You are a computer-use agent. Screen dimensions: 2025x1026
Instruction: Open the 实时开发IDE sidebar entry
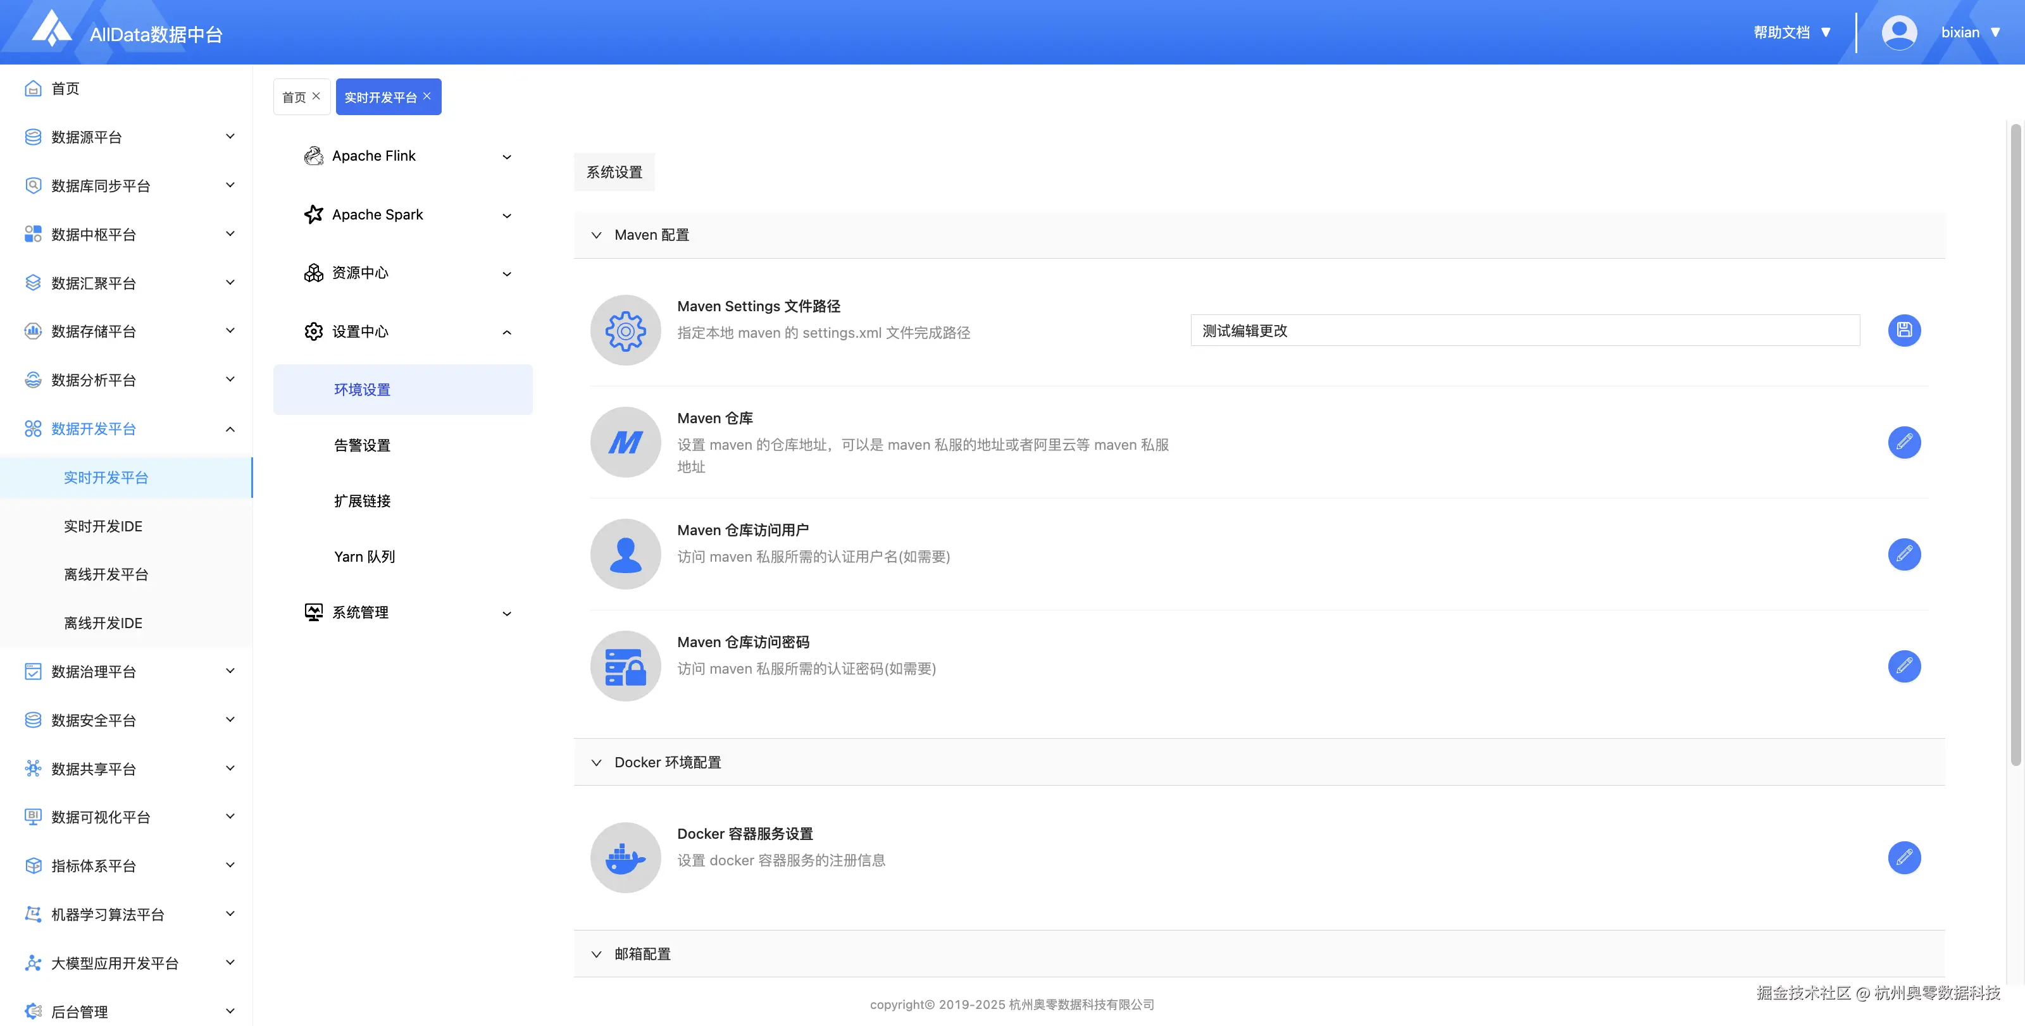102,526
